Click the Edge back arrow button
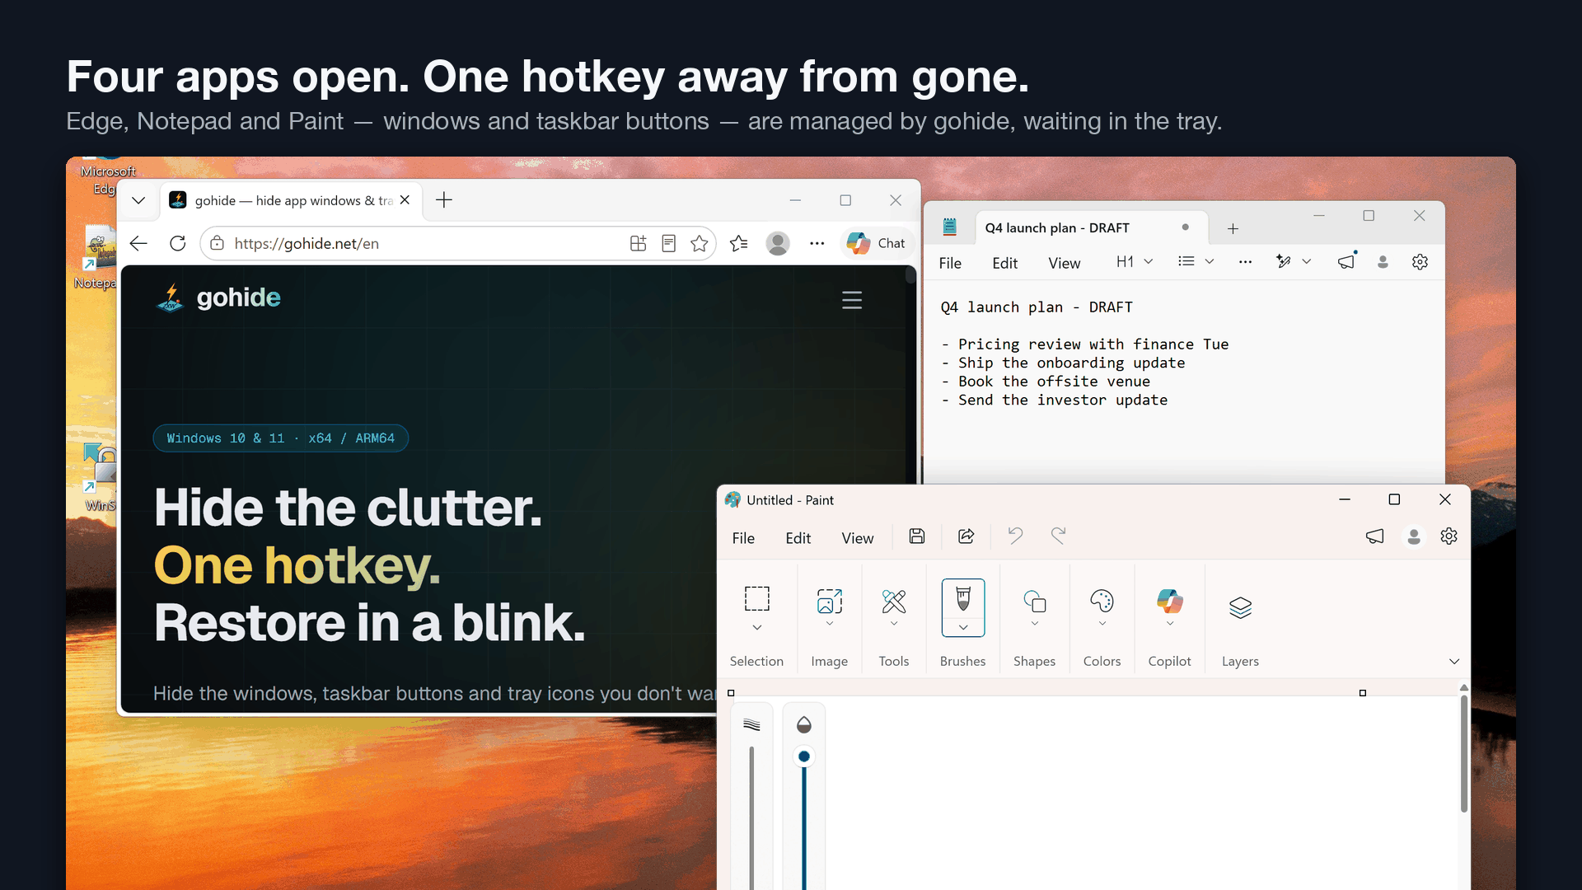Viewport: 1582px width, 890px height. [x=138, y=243]
